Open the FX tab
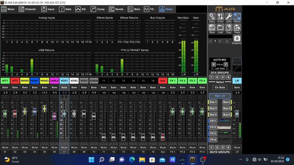Image resolution: width=294 pixels, height=165 pixels. (x=149, y=9)
